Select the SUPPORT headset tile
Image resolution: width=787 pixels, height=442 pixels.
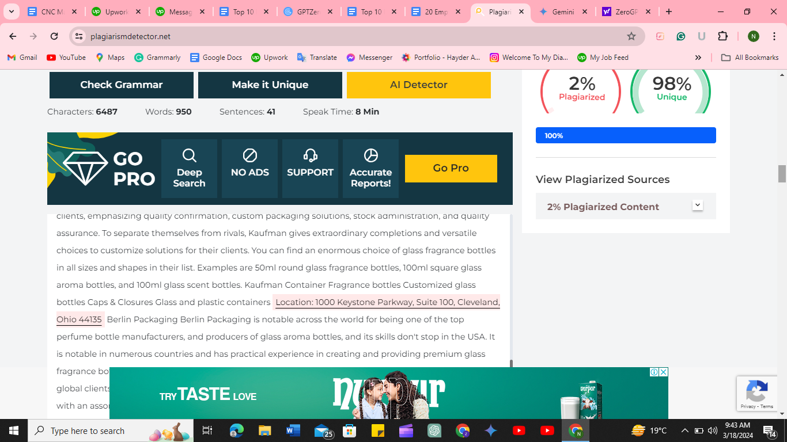coord(310,169)
